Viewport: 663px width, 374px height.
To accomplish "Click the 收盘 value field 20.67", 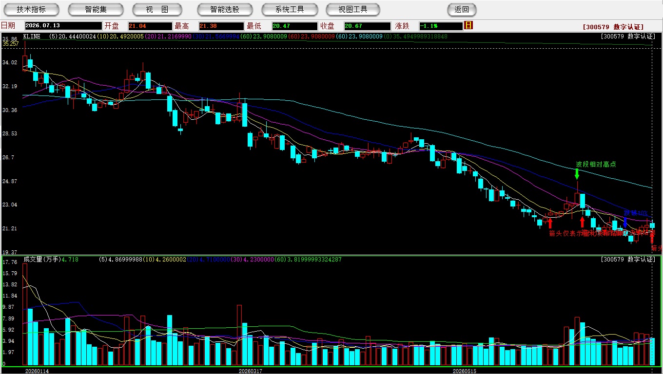I will coord(367,26).
